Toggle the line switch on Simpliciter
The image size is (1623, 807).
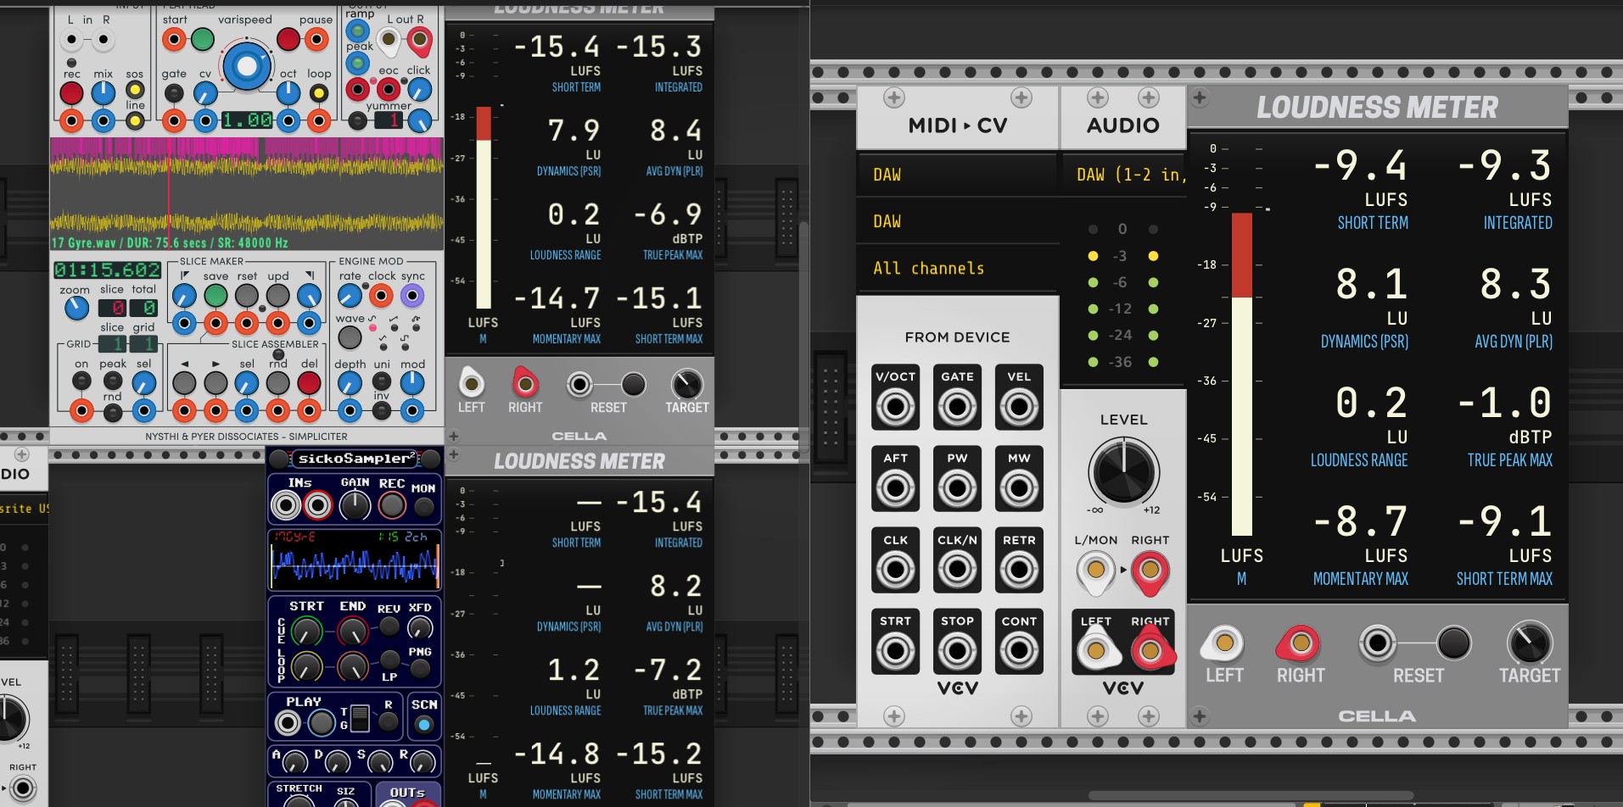(x=135, y=121)
